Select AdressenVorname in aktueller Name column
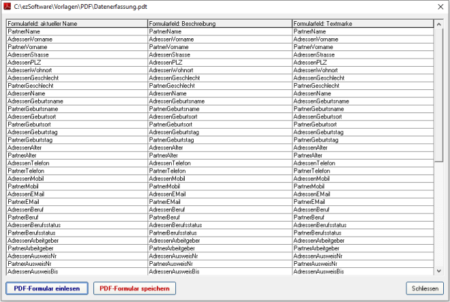The width and height of the screenshot is (450, 302). (x=77, y=40)
